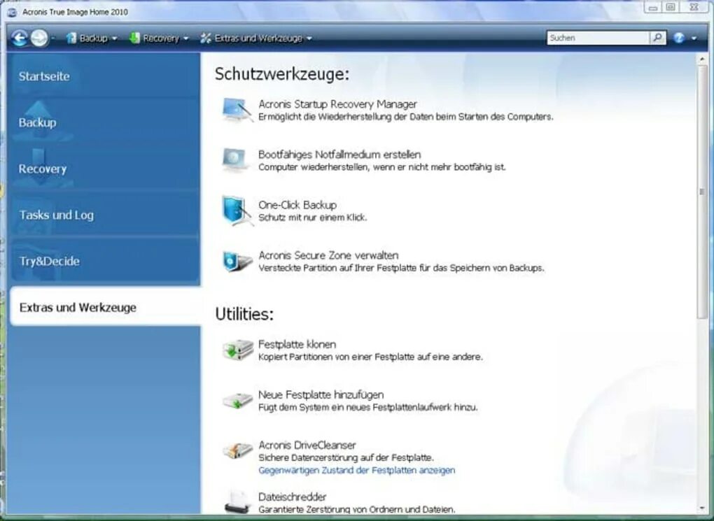Screen dimensions: 714x521
Task: Open the Backup dropdown arrow in toolbar
Action: pyautogui.click(x=114, y=38)
